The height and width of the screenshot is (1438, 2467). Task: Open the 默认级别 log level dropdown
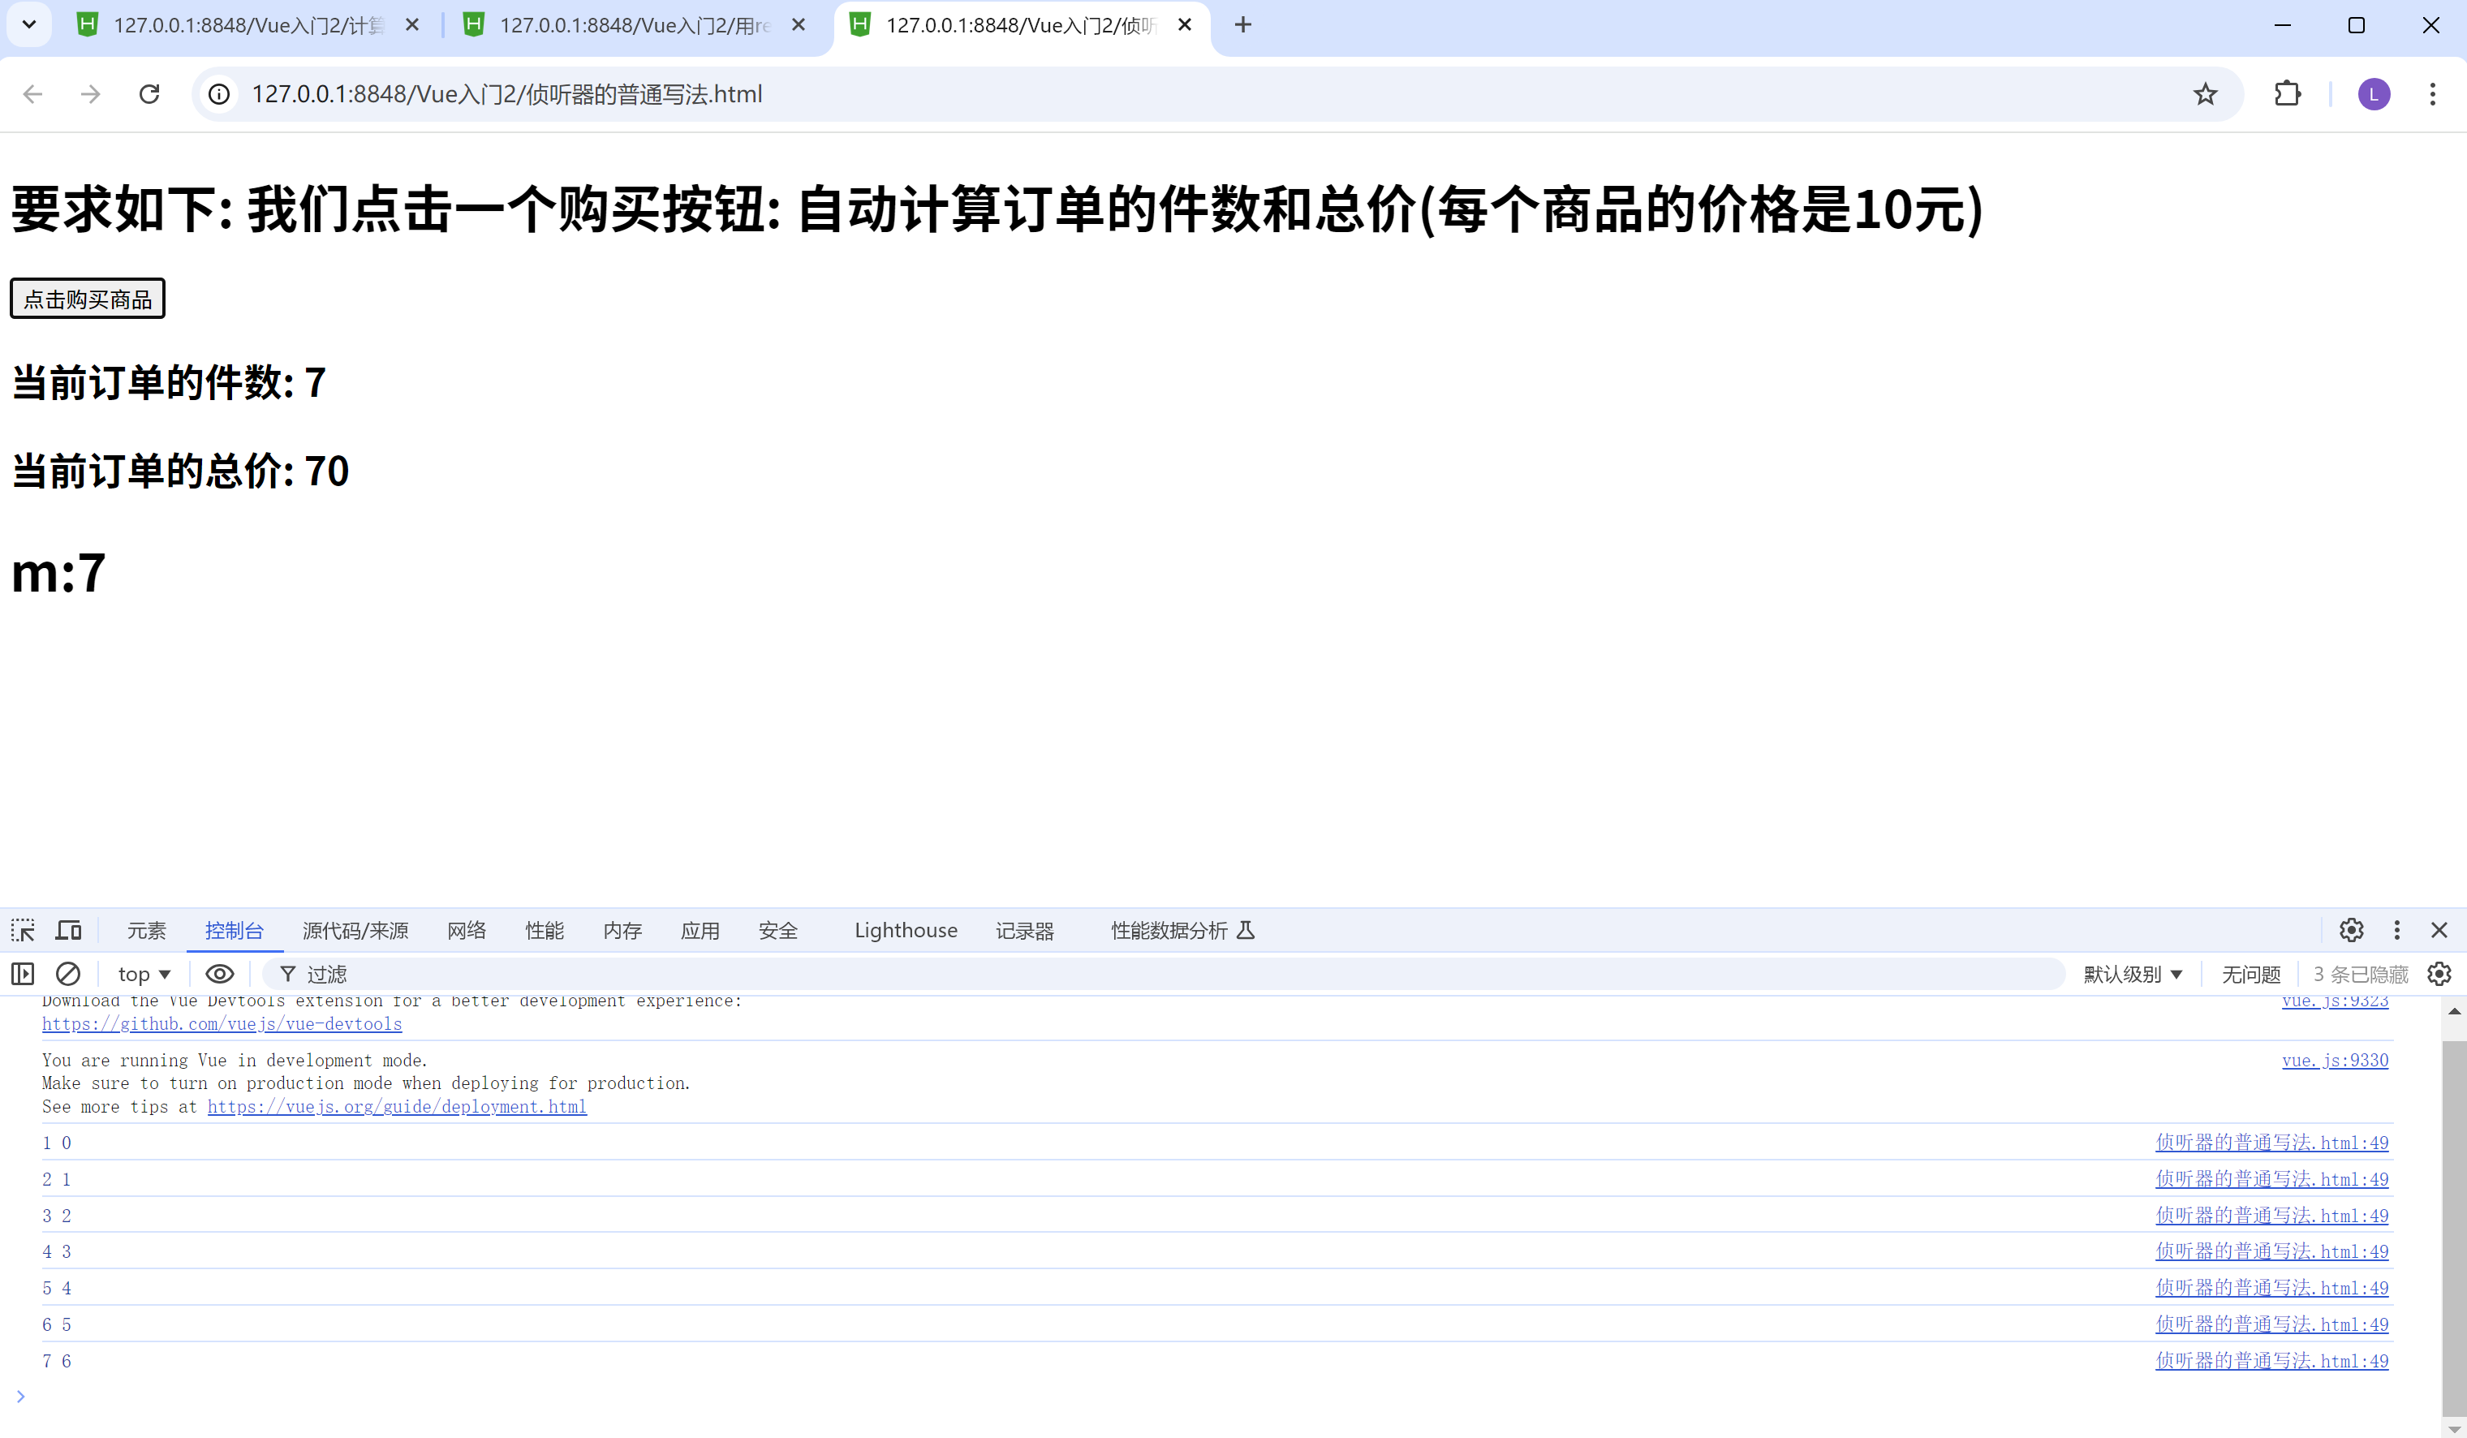2132,974
